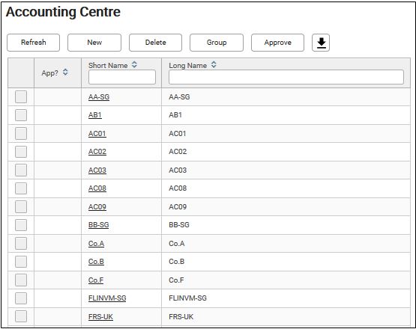The width and height of the screenshot is (416, 329).
Task: Focus the Short Name filter field
Action: click(122, 77)
